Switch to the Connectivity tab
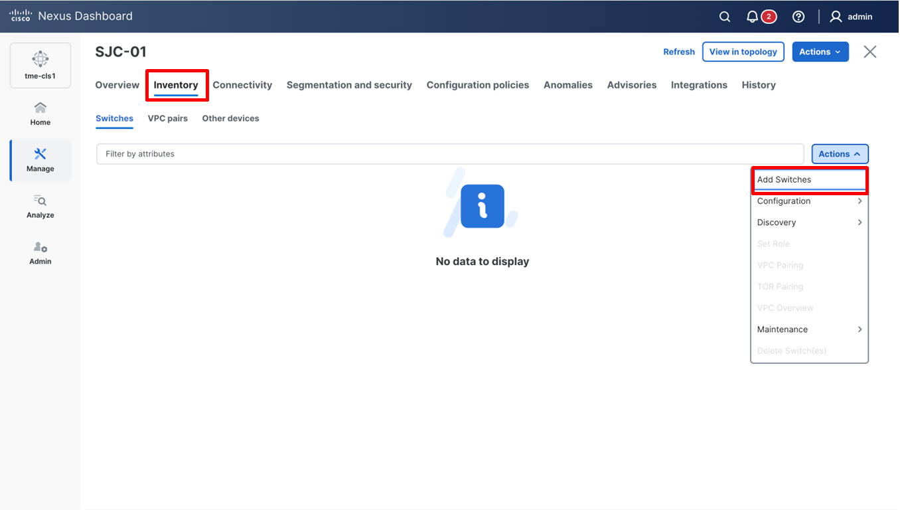This screenshot has width=900, height=510. click(x=242, y=85)
